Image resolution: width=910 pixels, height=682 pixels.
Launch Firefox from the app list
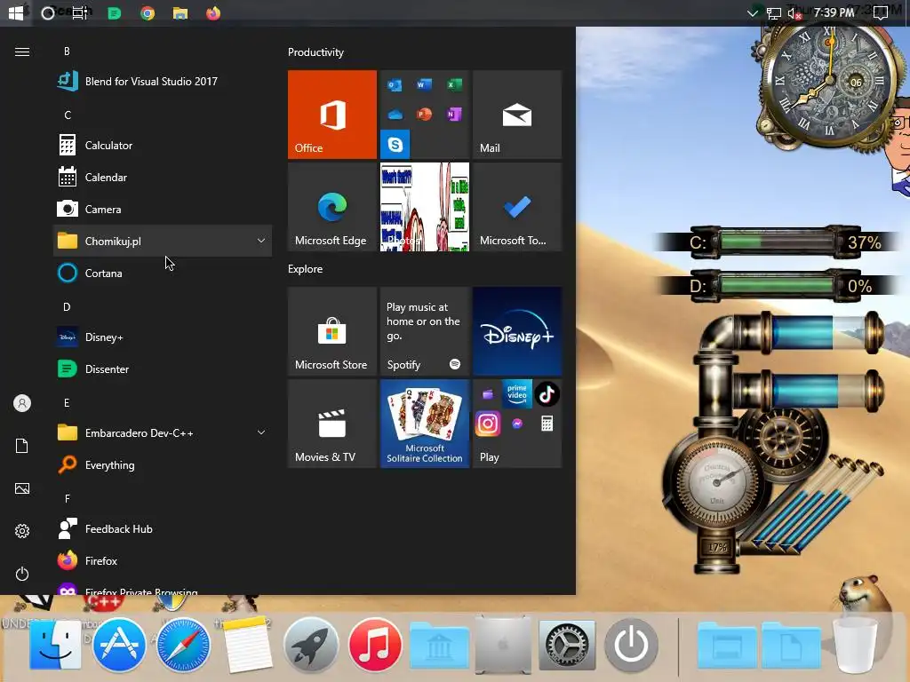tap(163, 561)
